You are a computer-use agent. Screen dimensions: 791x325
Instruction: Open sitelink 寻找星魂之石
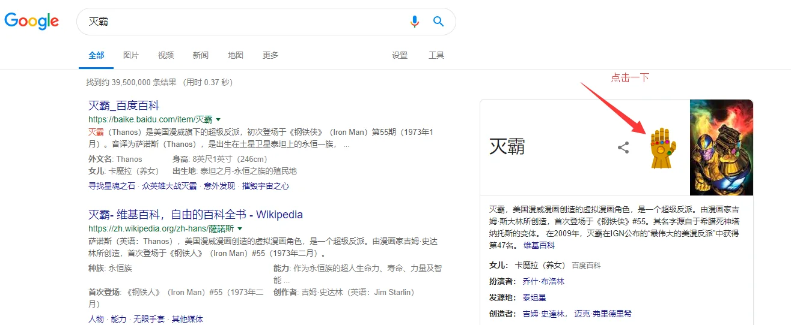(x=112, y=186)
